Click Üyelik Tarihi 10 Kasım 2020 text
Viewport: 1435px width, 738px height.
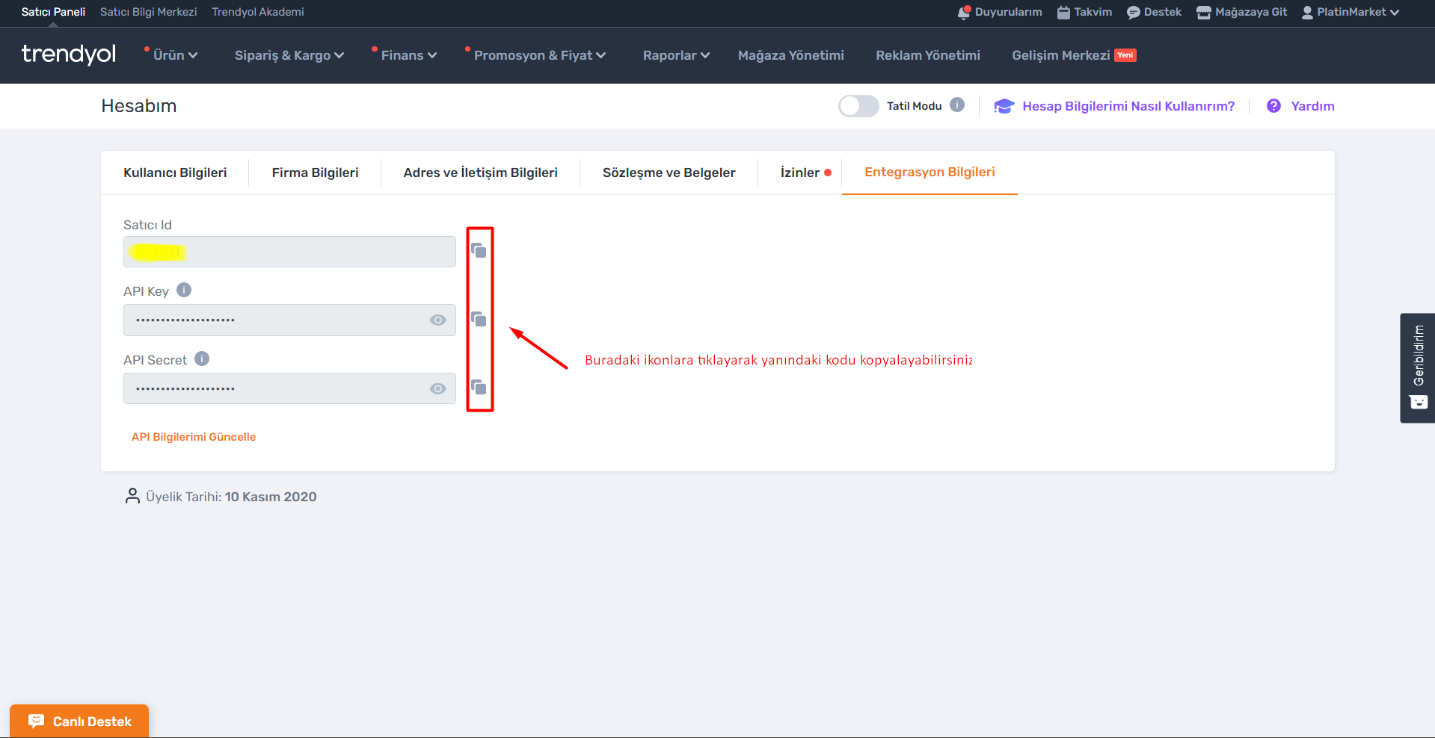pyautogui.click(x=231, y=497)
